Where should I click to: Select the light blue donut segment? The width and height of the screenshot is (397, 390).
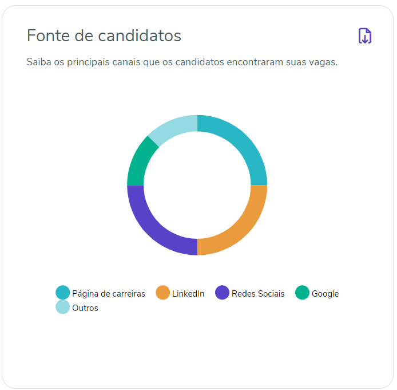[x=171, y=126]
